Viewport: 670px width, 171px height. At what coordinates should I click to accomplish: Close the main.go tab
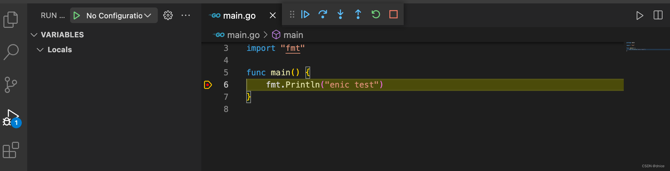273,16
